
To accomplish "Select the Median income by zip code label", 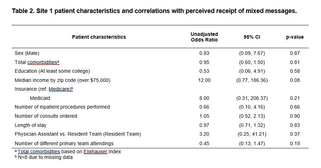I will click(x=63, y=80).
